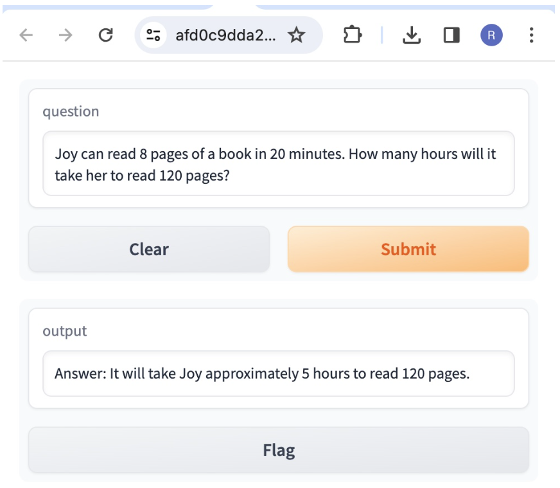This screenshot has height=488, width=560.
Task: Open the Extensions puzzle icon
Action: (x=352, y=35)
